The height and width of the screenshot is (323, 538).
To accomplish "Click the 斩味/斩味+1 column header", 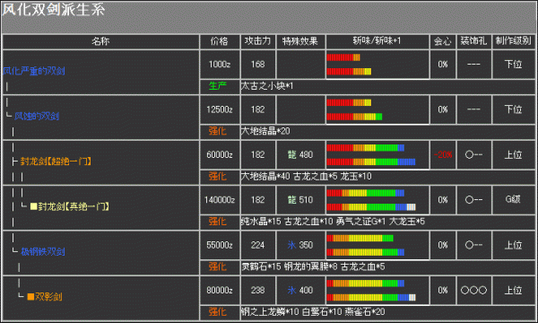I will pos(377,41).
